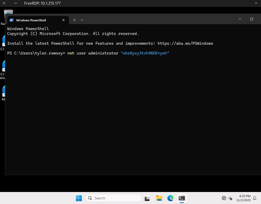Expand the FreeRDP title bar chevron

[256, 3]
